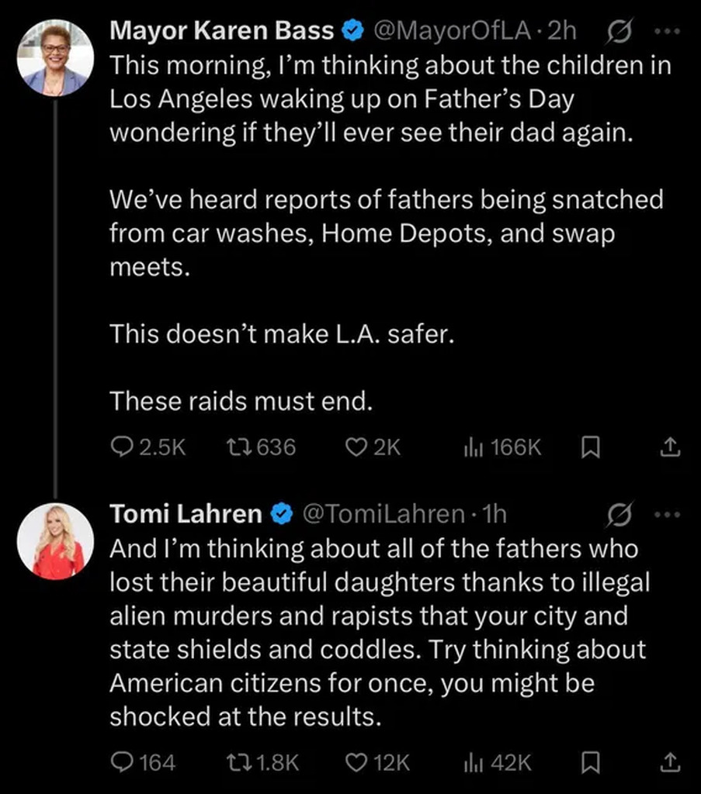Reply to Mayor Karen Bass's tweet
The image size is (701, 794).
tap(123, 447)
